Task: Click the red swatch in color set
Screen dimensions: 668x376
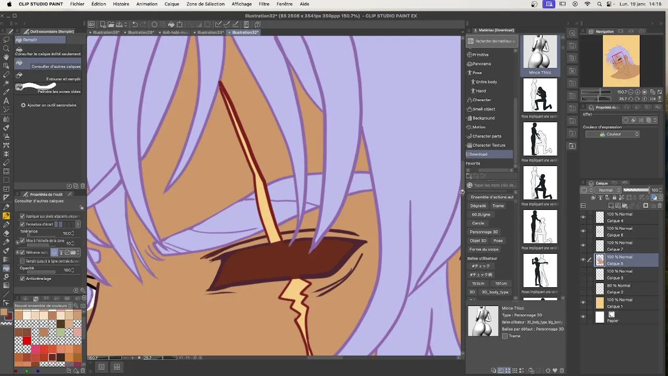Action: 27,341
